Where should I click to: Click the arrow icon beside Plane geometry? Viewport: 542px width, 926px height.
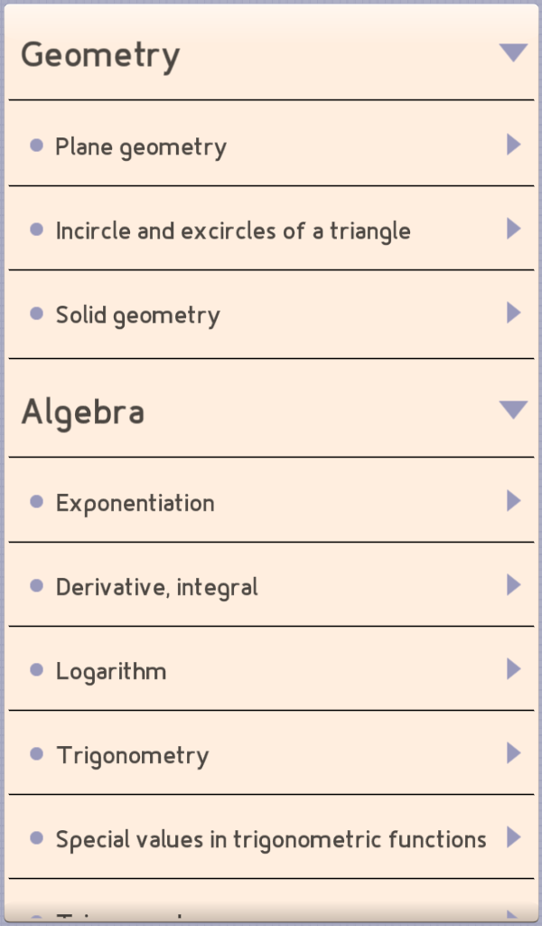pos(513,145)
